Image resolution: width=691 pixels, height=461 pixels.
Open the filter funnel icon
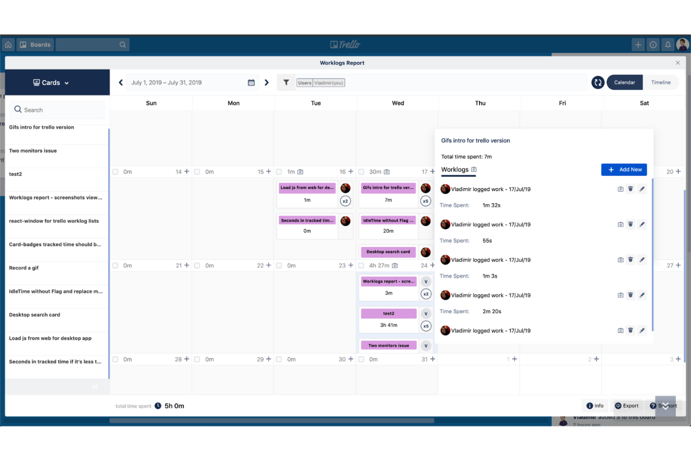pyautogui.click(x=286, y=83)
